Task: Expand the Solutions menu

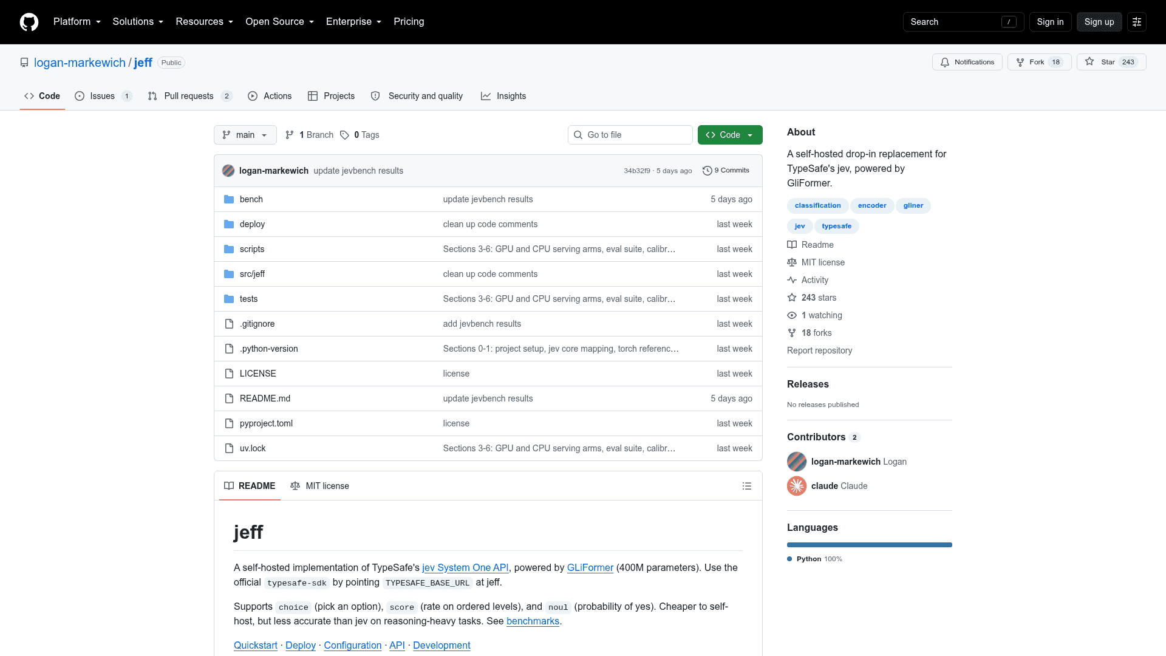Action: coord(138,22)
